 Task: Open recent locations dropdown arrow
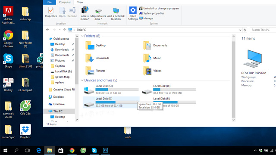[60, 30]
